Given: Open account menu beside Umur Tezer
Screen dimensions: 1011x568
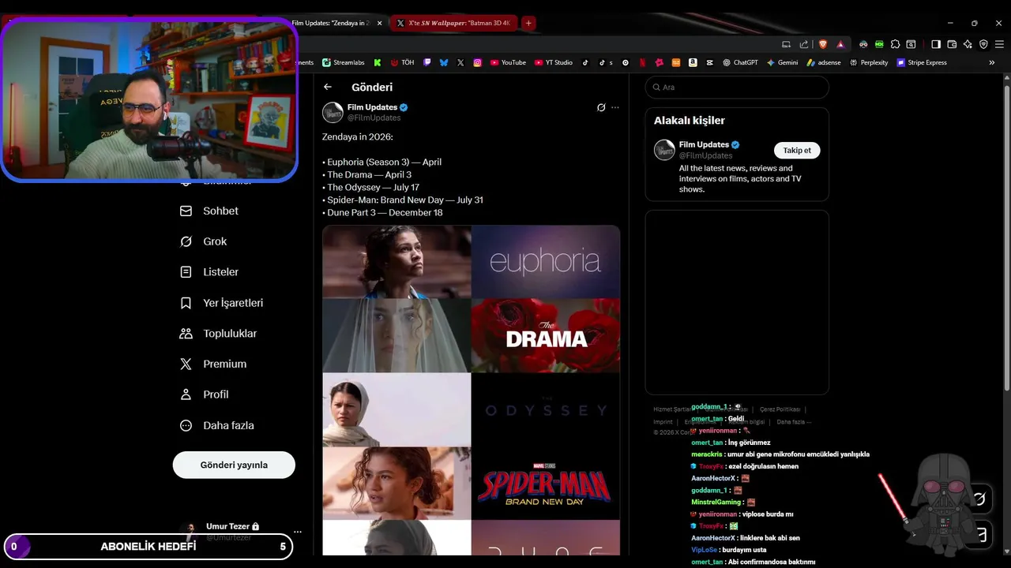Looking at the screenshot, I should 298,532.
